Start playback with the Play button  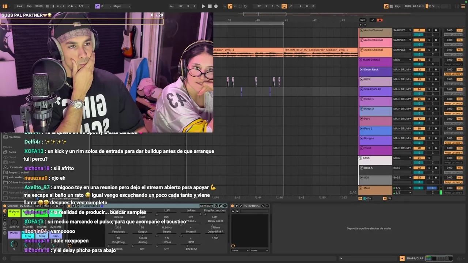tap(203, 6)
